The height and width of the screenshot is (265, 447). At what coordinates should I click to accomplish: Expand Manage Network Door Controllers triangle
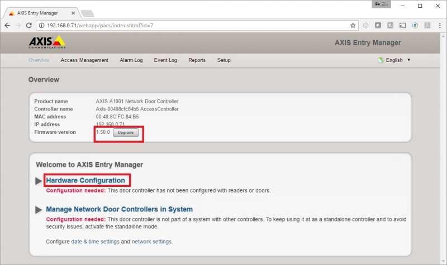pos(39,210)
